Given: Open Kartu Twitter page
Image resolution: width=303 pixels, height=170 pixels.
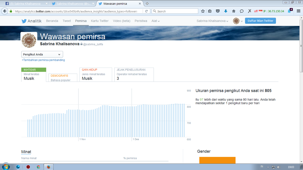Looking at the screenshot, I should (100, 21).
